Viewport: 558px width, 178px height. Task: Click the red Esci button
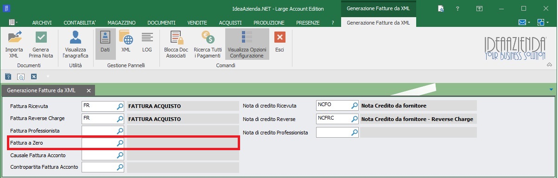[x=279, y=44]
